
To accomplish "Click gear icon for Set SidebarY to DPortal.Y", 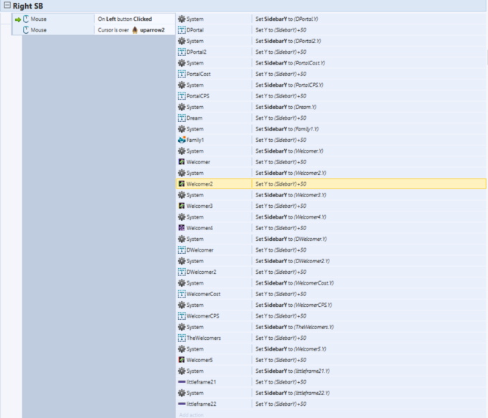I will (x=182, y=19).
